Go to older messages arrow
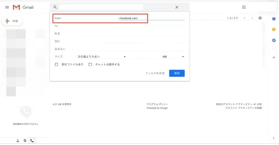 click(252, 18)
